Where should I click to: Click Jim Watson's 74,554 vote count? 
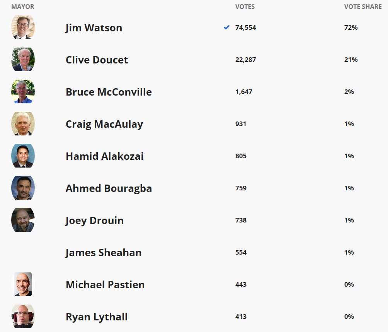point(245,27)
